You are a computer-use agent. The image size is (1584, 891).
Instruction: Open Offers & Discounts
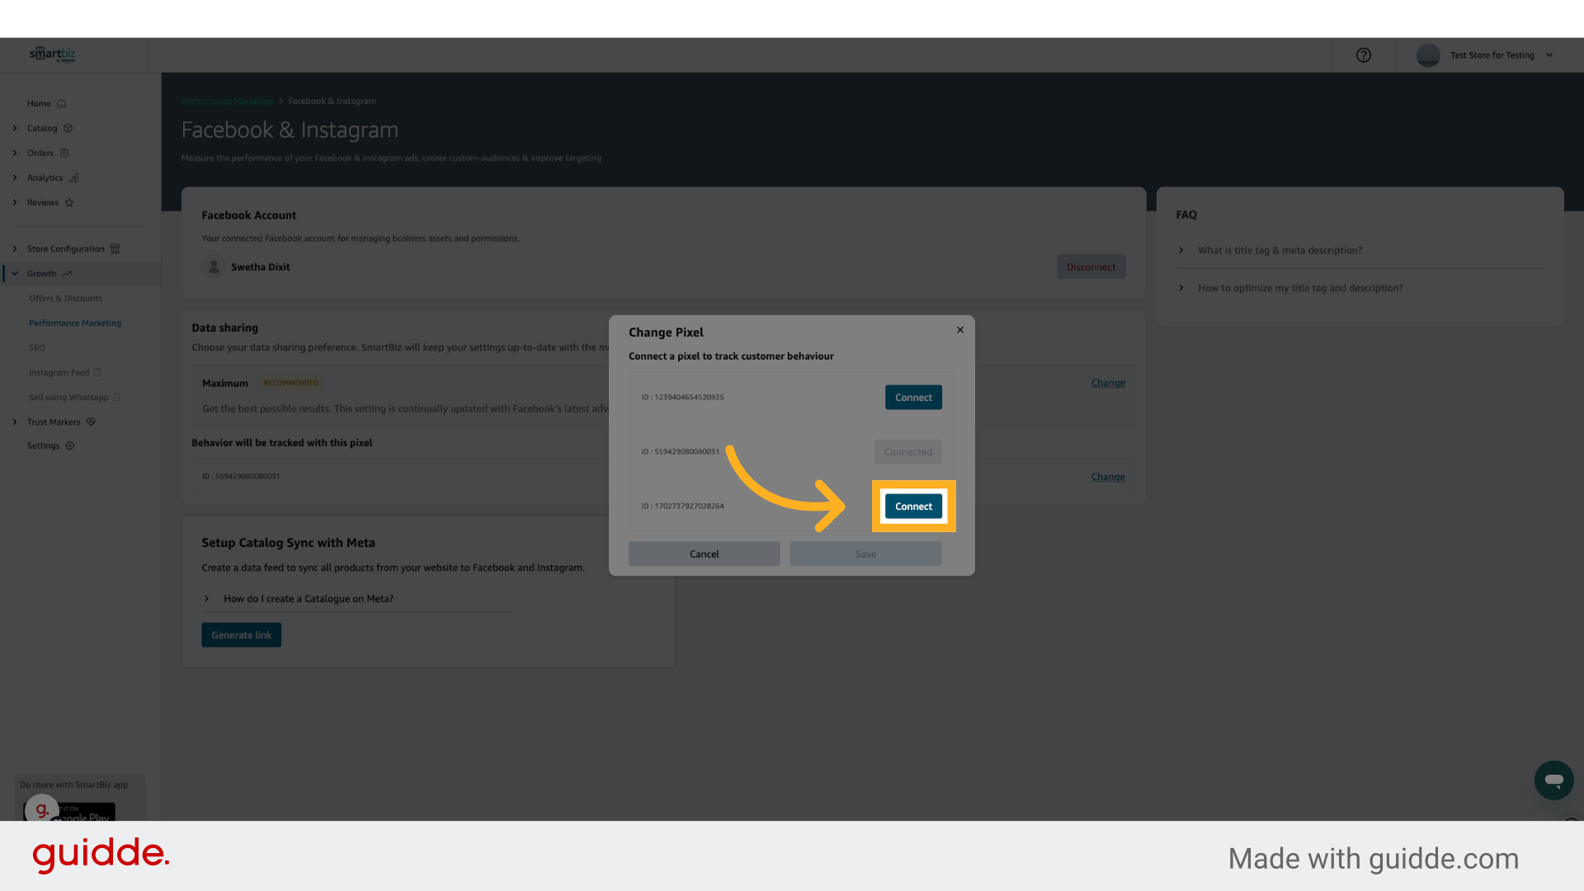[66, 299]
